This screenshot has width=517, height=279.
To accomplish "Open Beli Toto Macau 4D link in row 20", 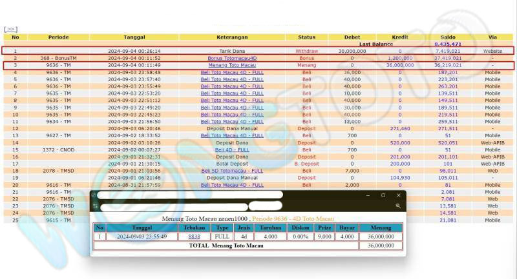I will [232, 185].
